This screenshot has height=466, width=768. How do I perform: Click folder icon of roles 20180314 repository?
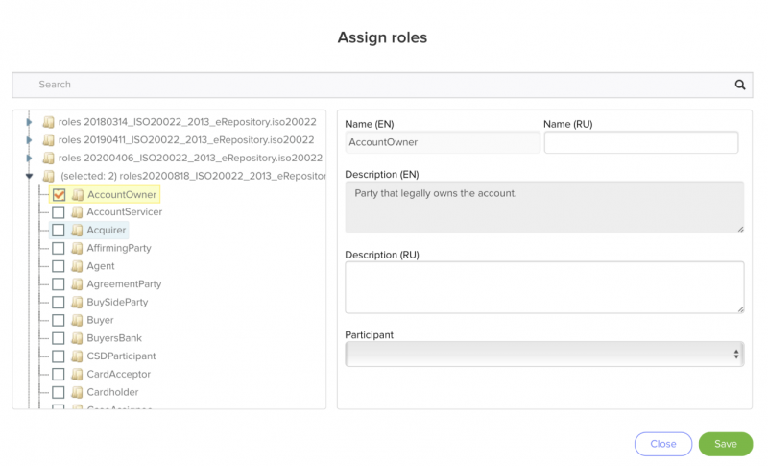coord(49,122)
